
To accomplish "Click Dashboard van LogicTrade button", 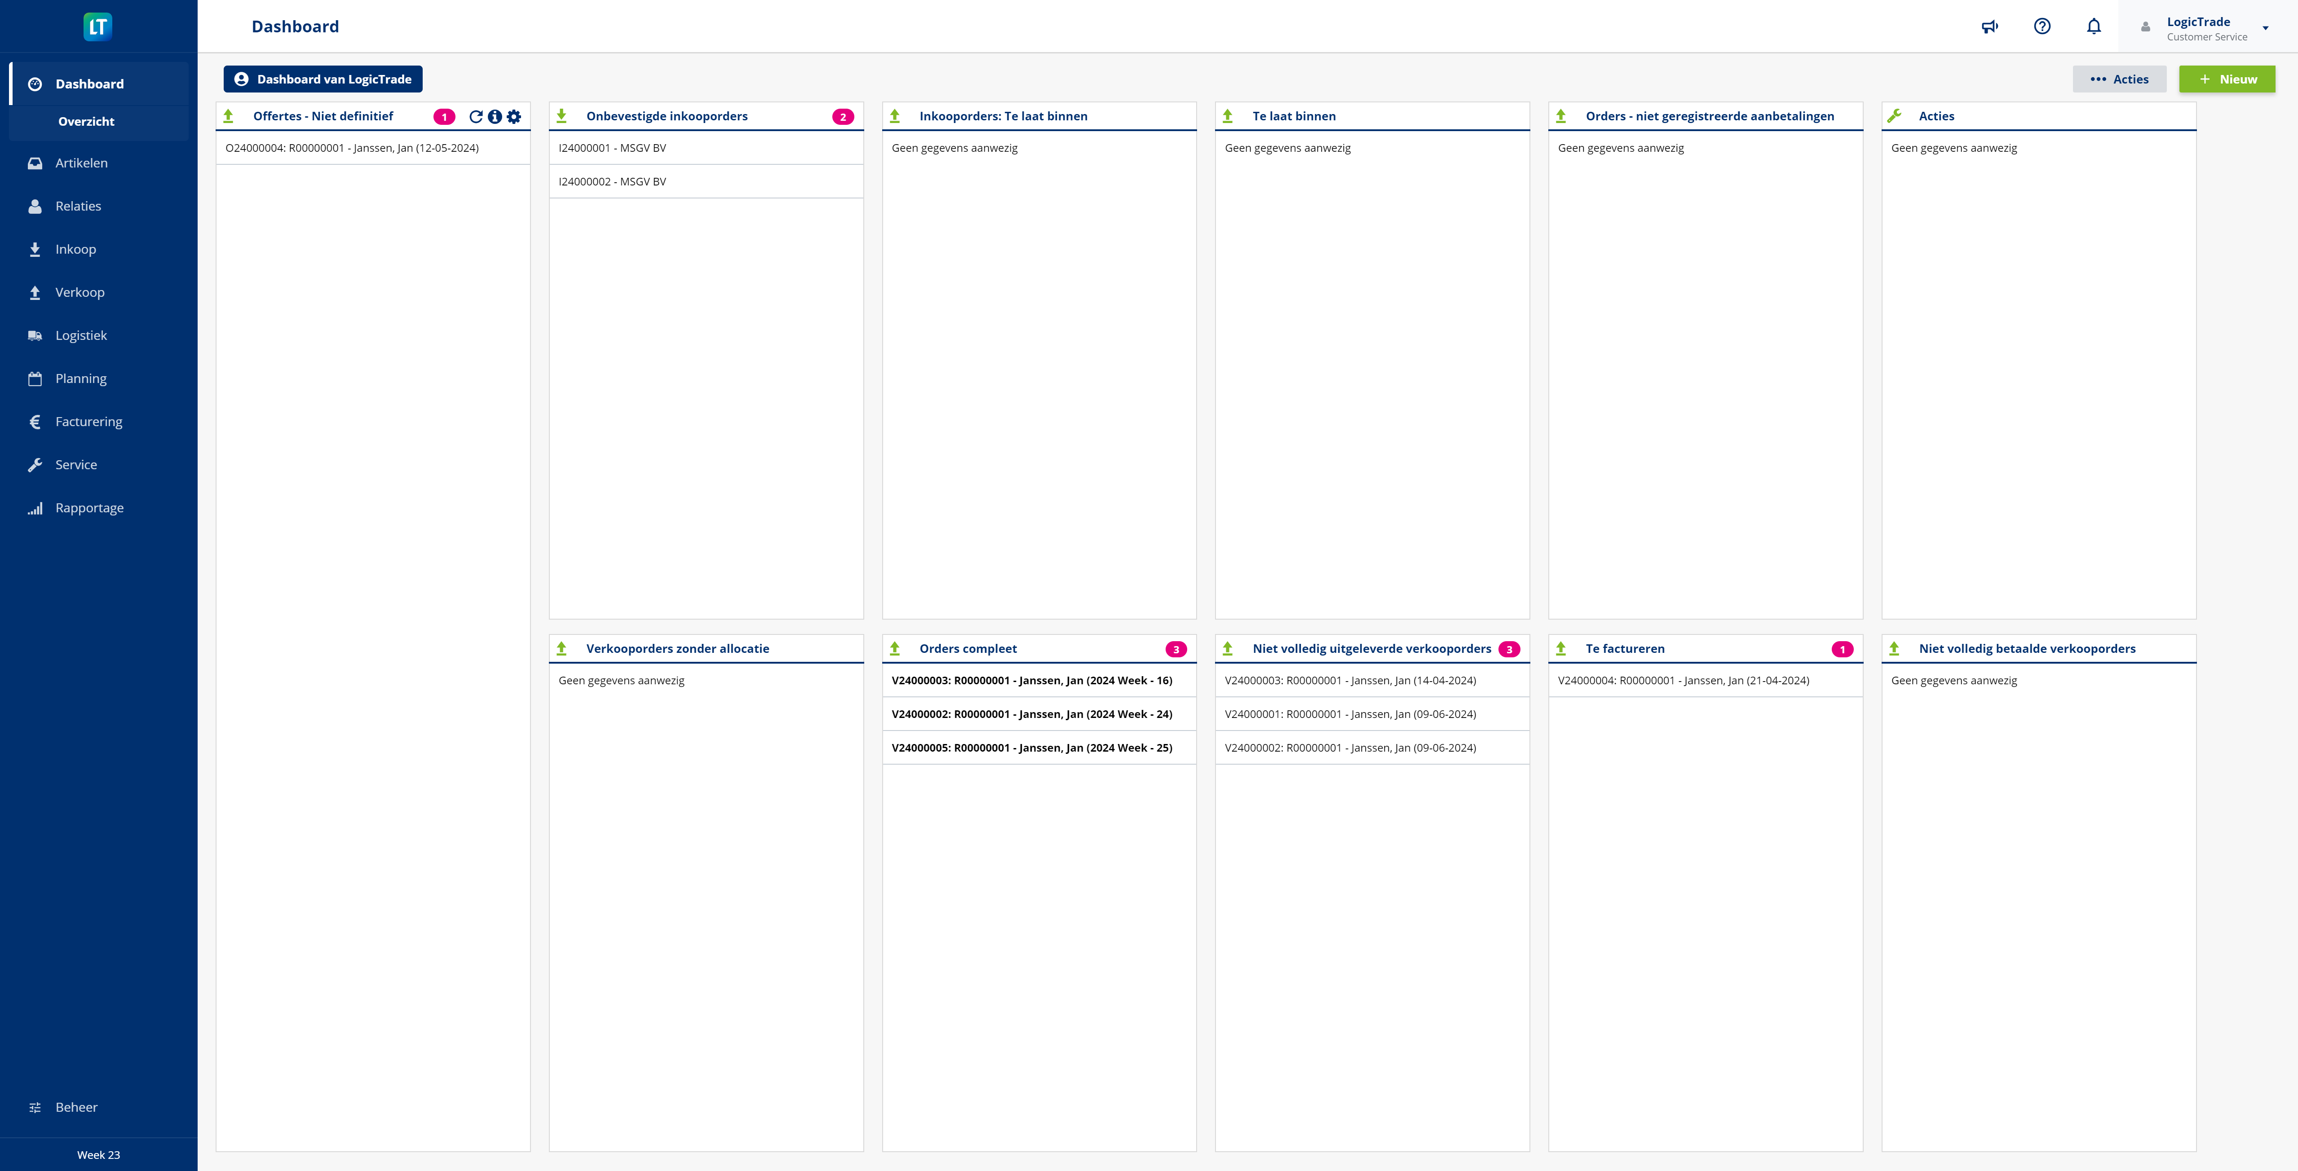I will pos(323,79).
